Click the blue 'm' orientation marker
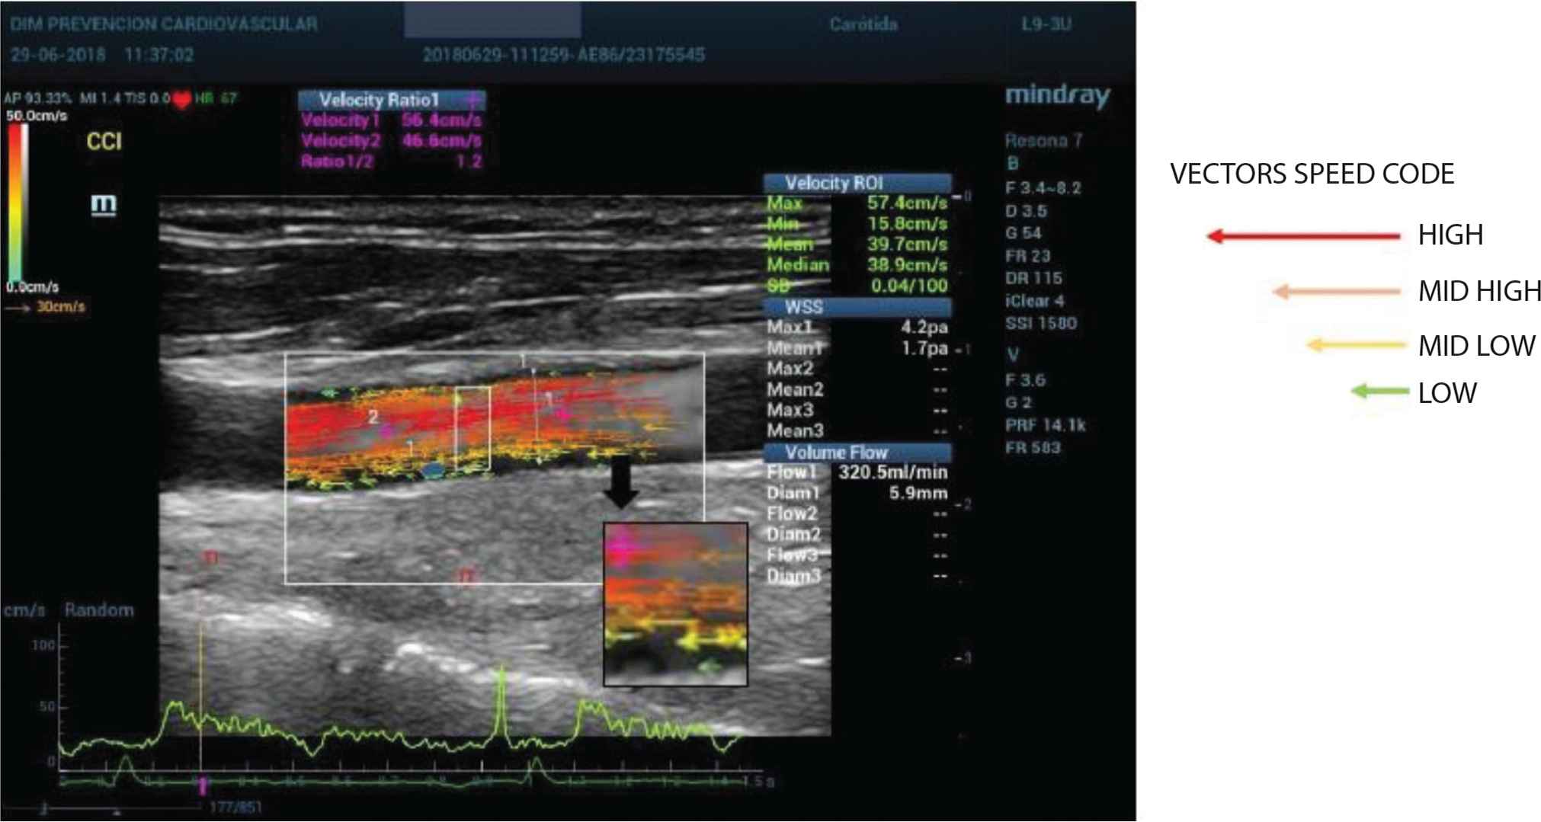This screenshot has height=822, width=1541. tap(104, 204)
